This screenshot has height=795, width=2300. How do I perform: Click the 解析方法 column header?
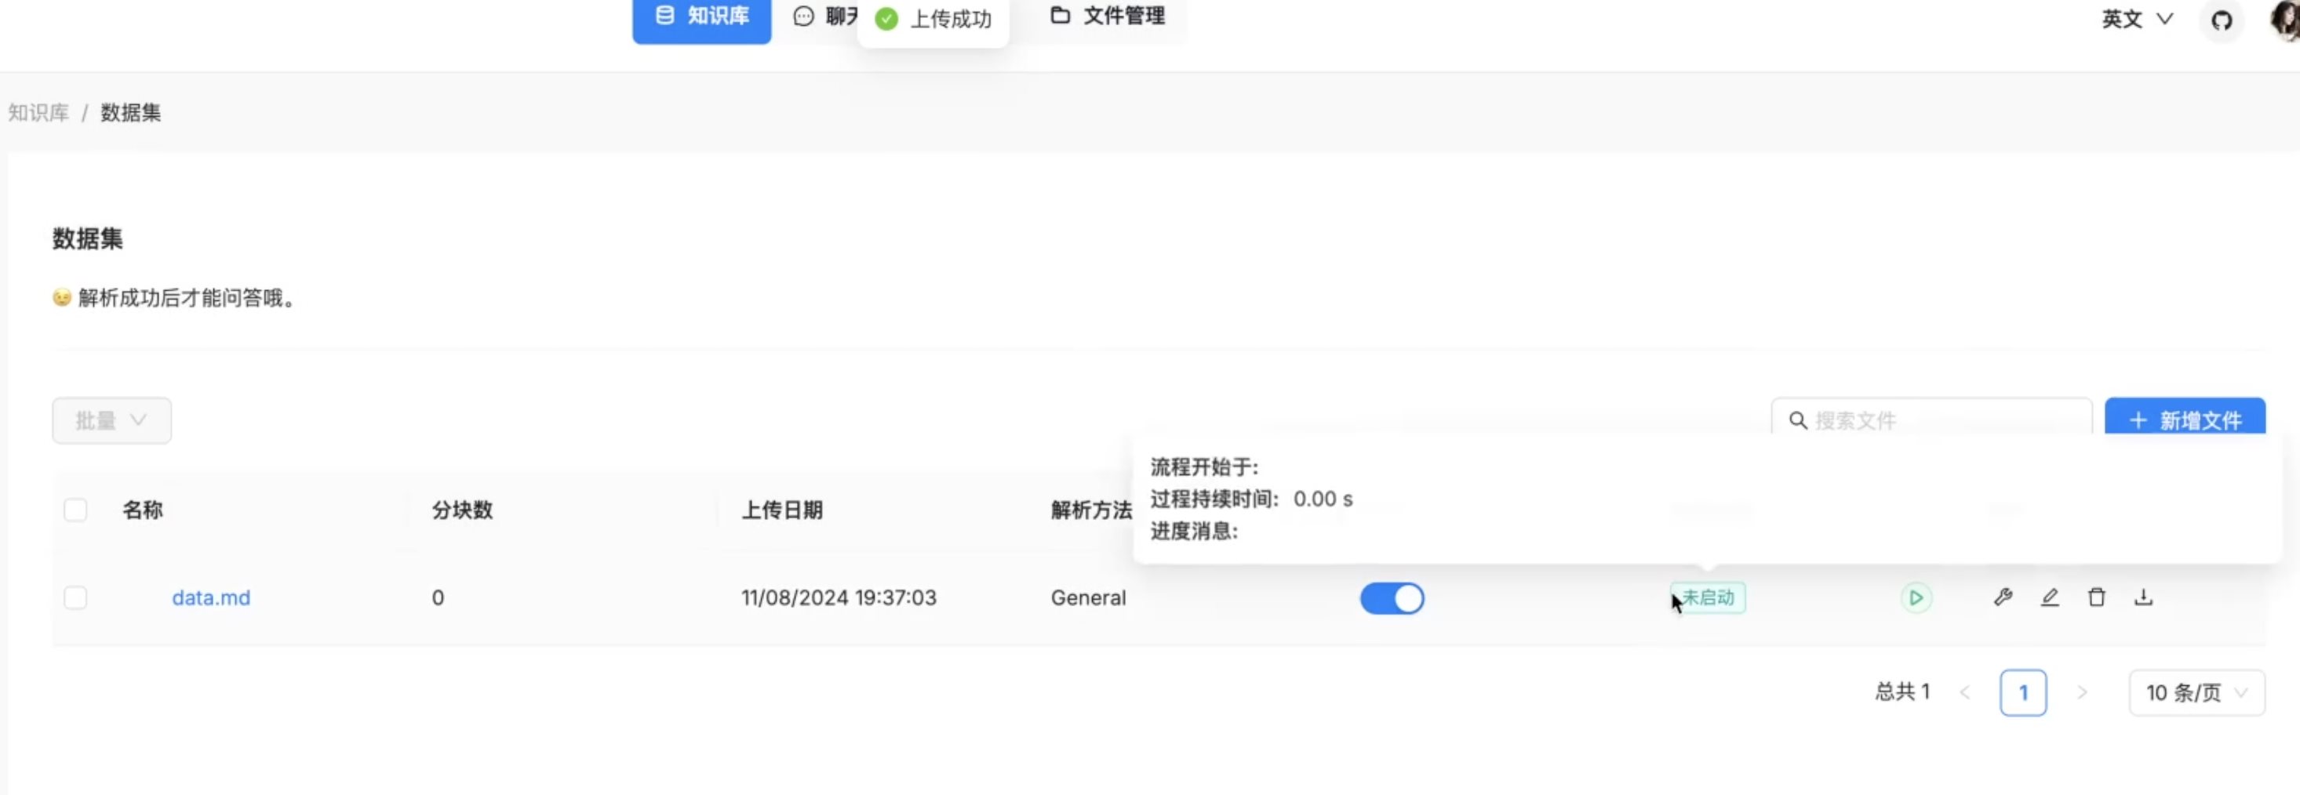[x=1091, y=510]
